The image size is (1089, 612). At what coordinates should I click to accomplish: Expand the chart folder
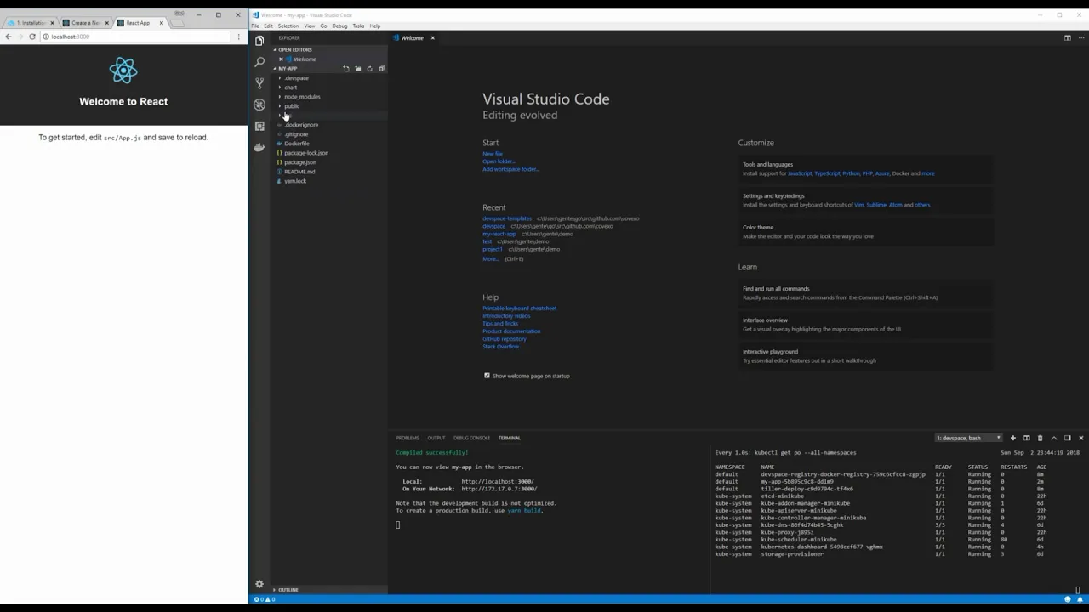(x=291, y=88)
